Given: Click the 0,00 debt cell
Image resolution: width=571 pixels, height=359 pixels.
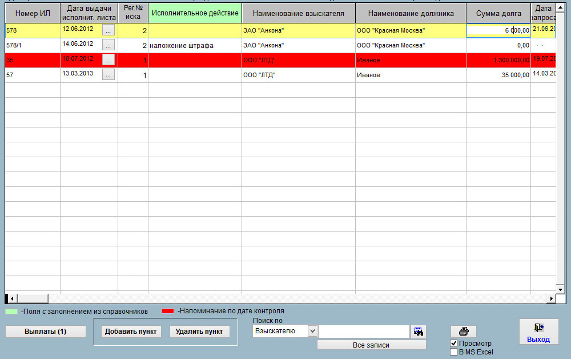Looking at the screenshot, I should (498, 45).
